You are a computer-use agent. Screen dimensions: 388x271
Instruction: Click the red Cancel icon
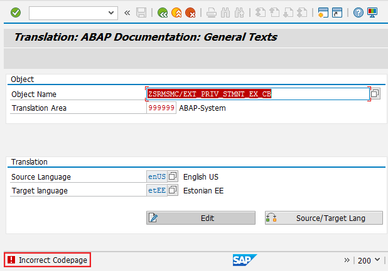coord(190,13)
